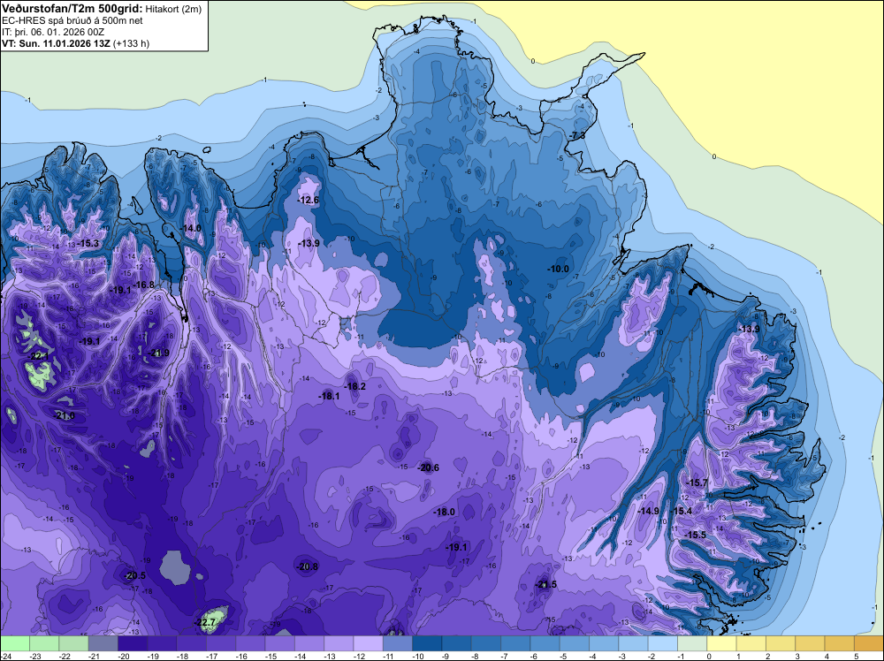Screen dimensions: 884x661
Task: Click the '-14' legend scale label
Action: click(301, 656)
